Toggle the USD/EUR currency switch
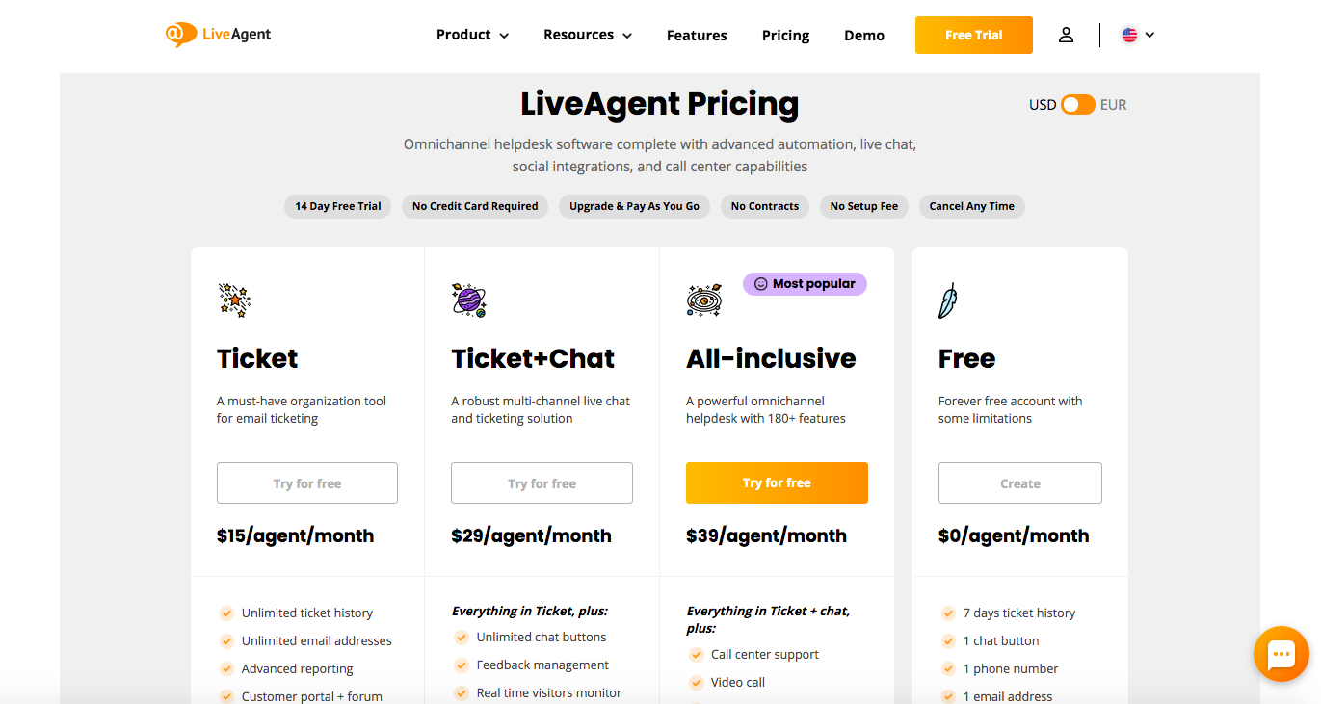The image size is (1321, 704). 1077,105
